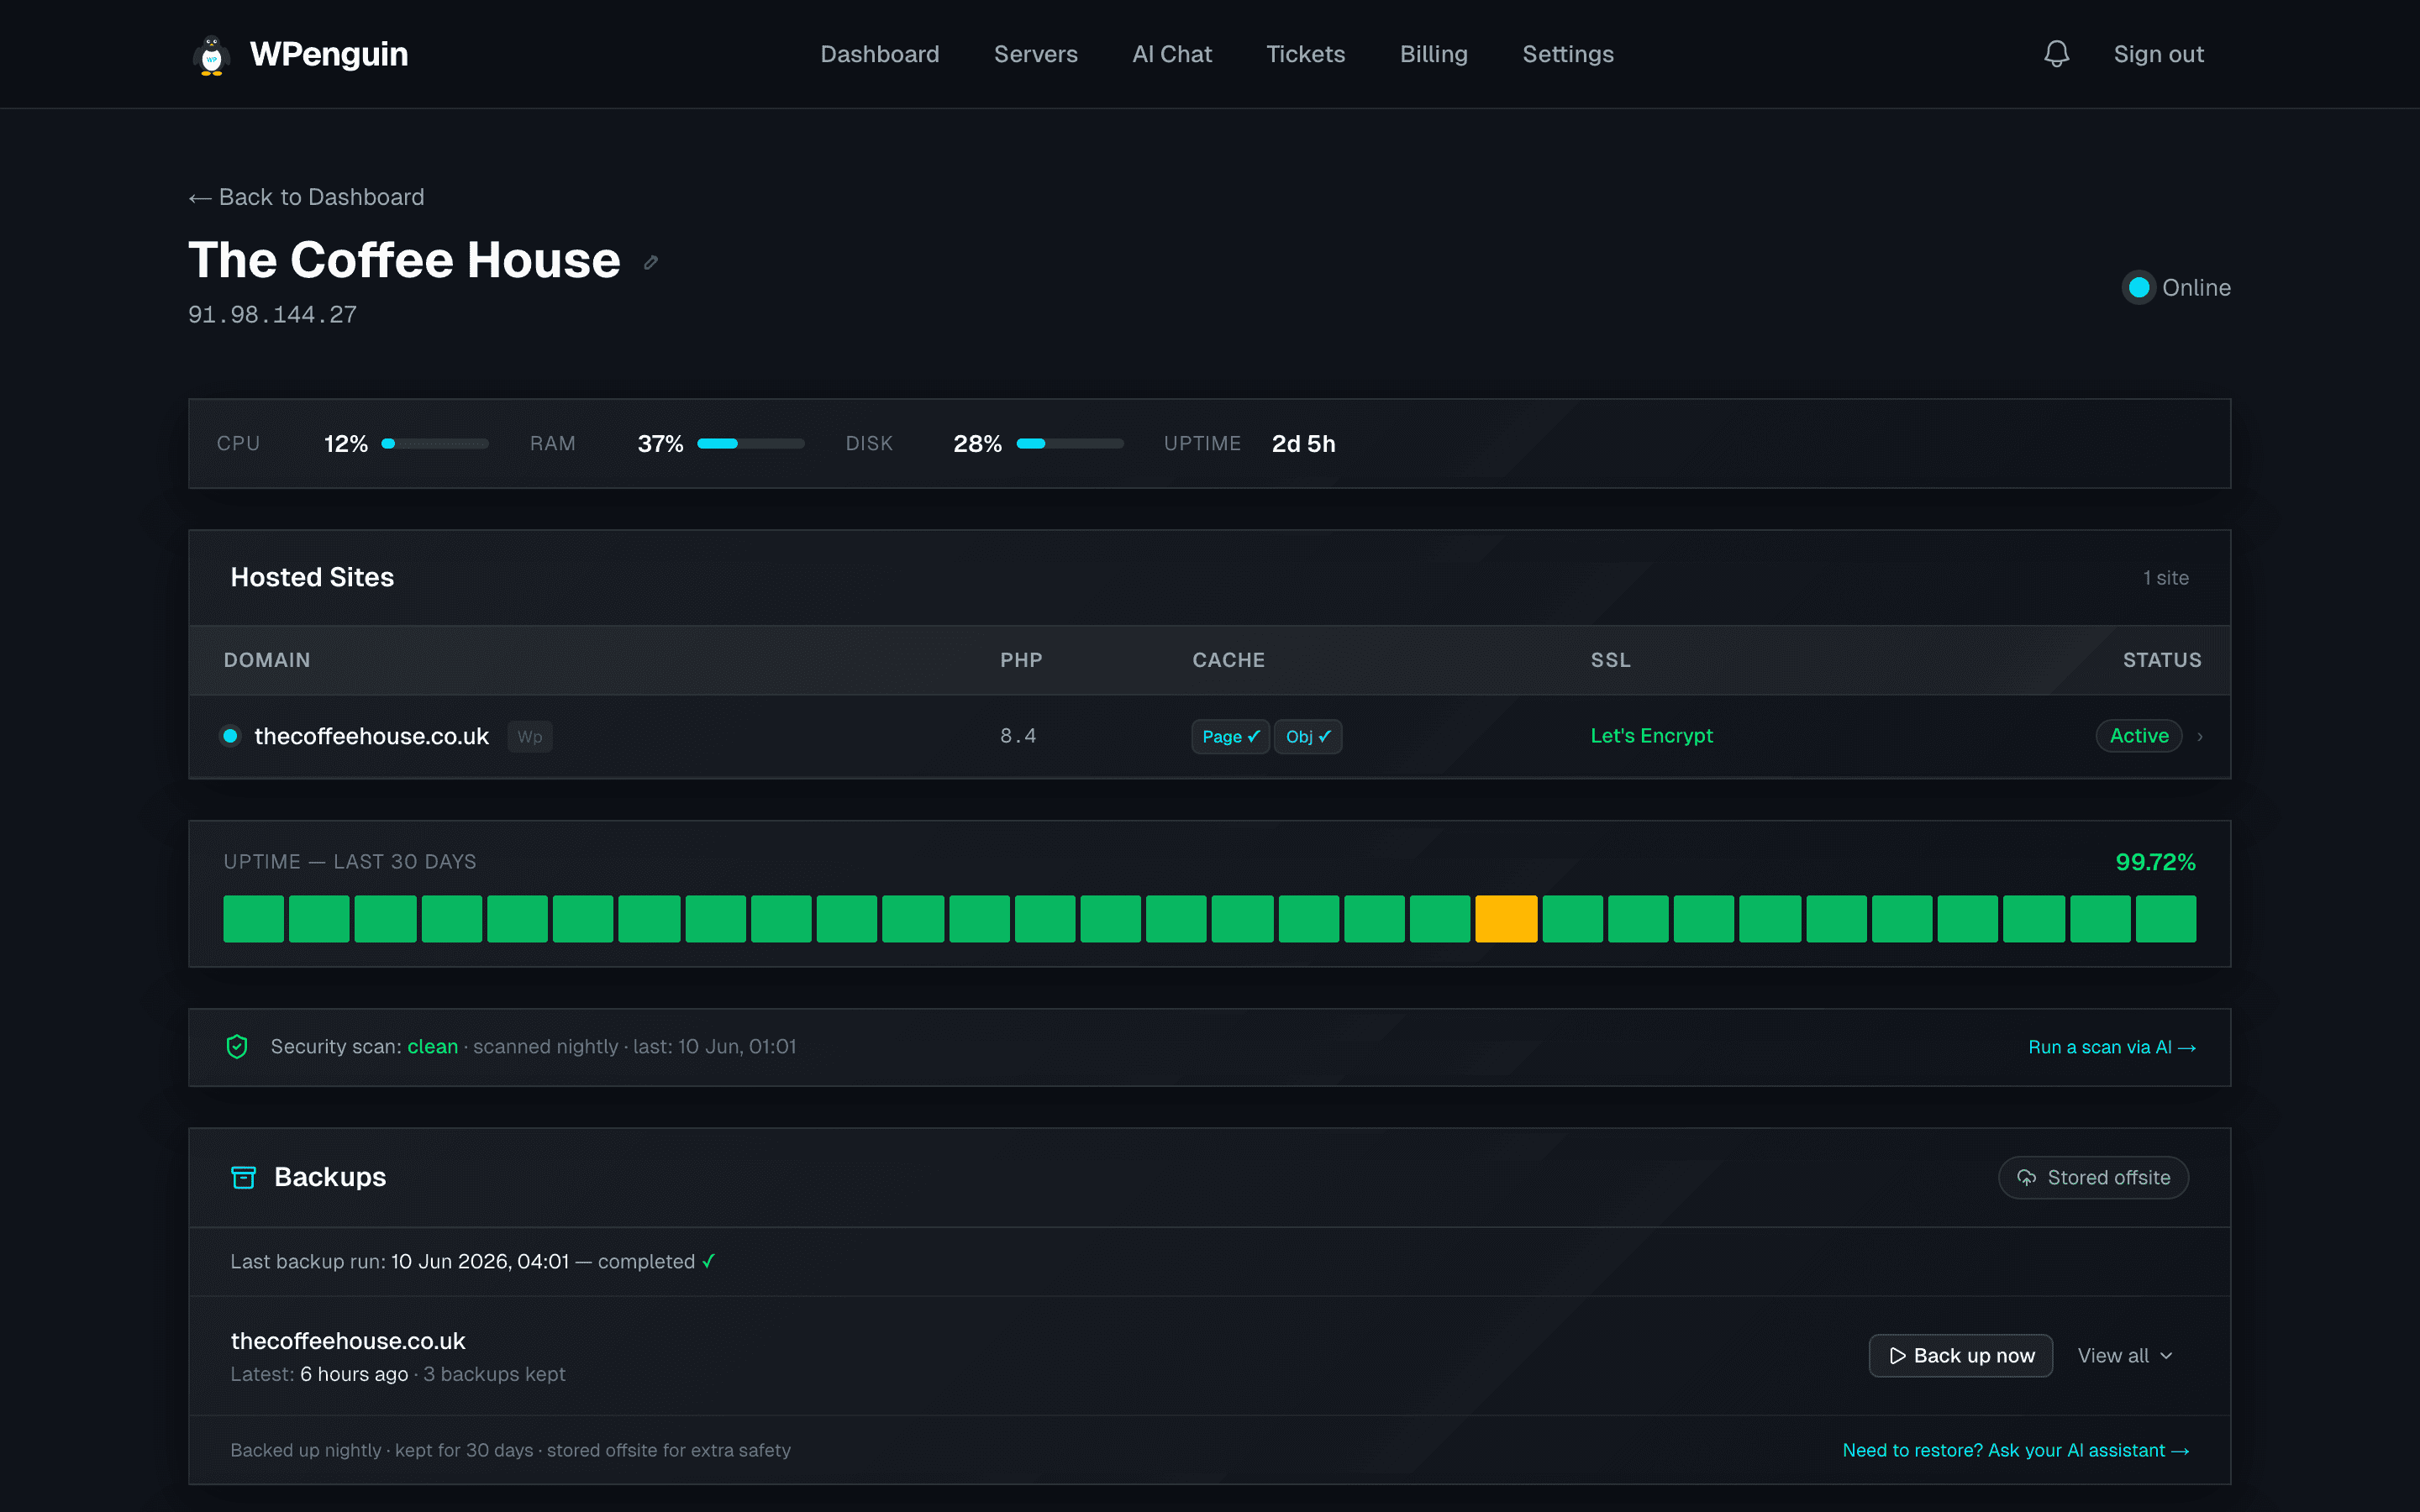Screen dimensions: 2420x1512
Task: Click the thecoffeehouse.co.uk domain in Hosted Sites
Action: 371,736
